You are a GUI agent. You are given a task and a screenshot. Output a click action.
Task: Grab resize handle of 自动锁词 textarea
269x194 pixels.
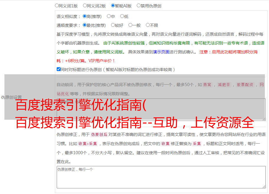point(264,119)
